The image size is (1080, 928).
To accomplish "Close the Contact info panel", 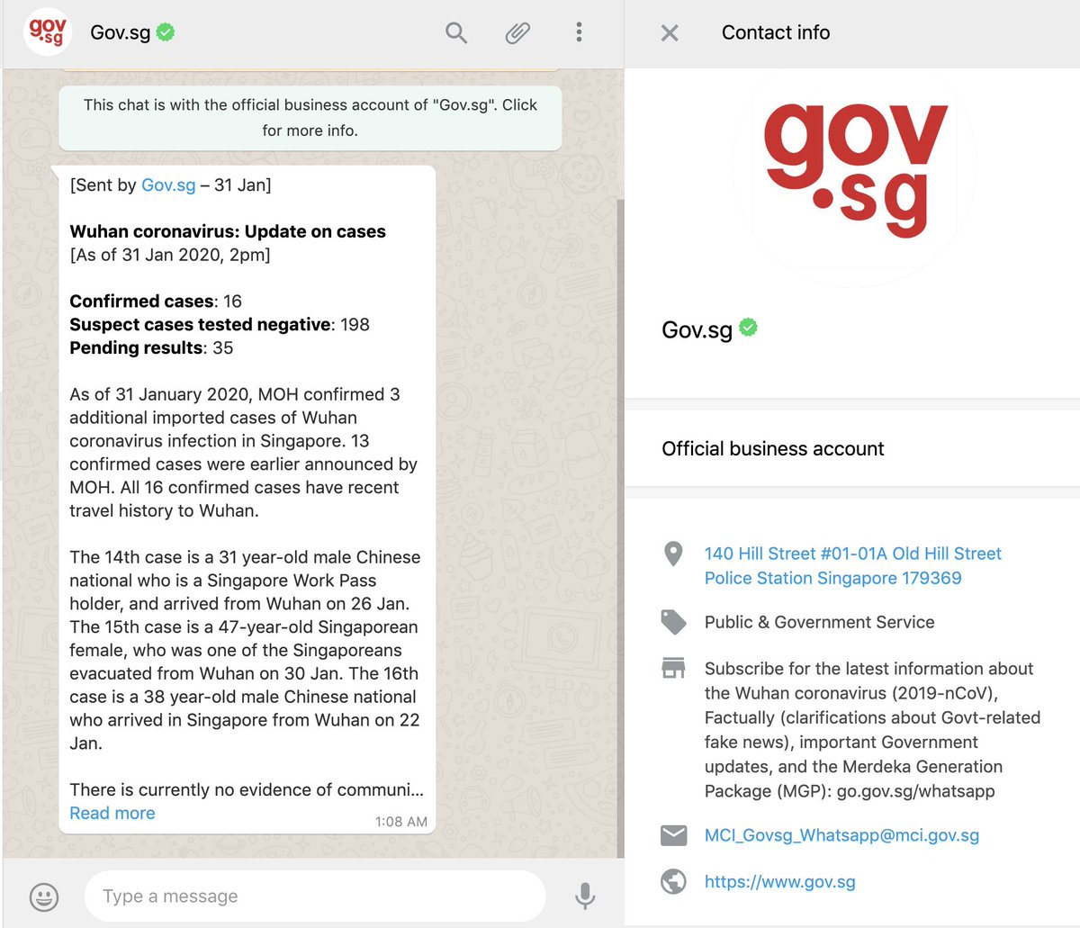I will [670, 33].
